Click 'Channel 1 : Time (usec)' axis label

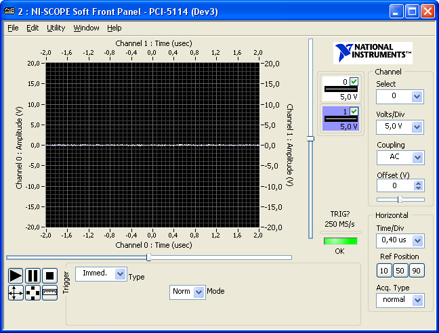click(154, 43)
